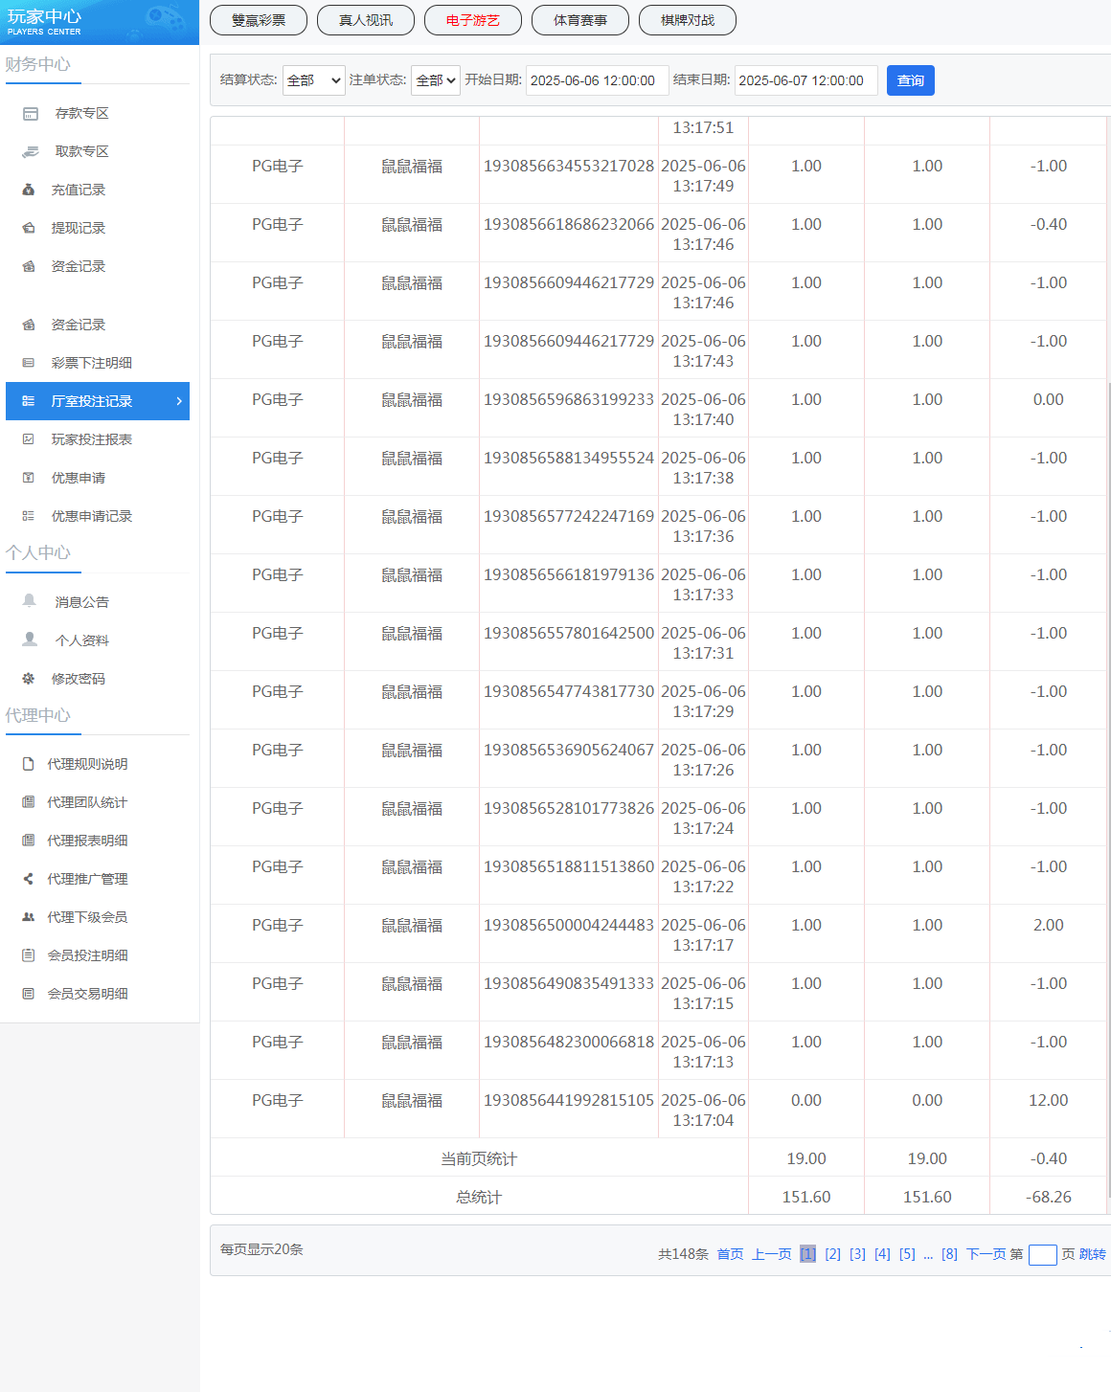Expand the 厅室投注记录 chevron arrow
The width and height of the screenshot is (1111, 1392).
179,401
